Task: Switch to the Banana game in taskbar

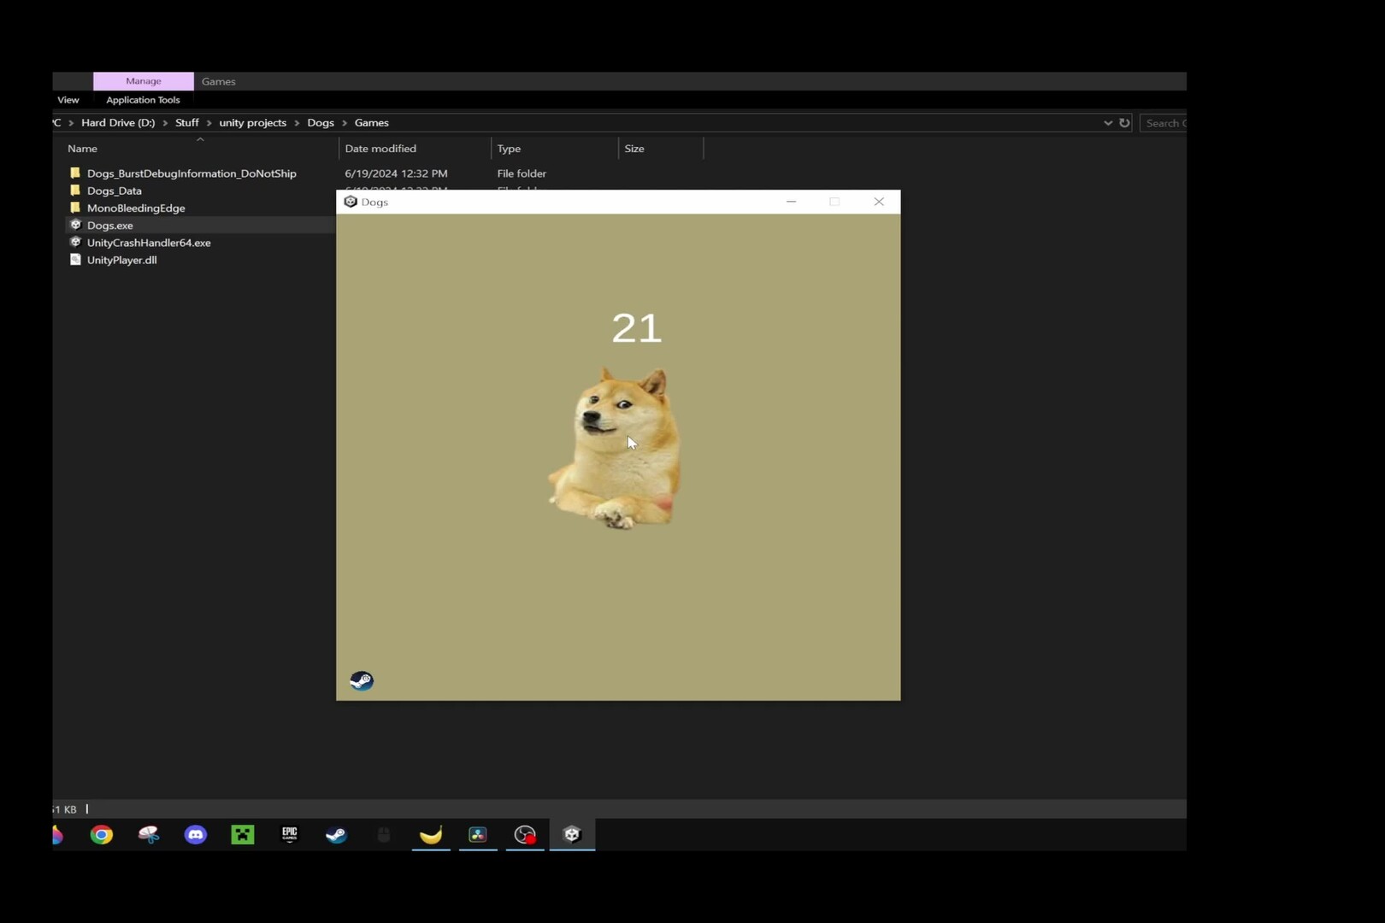Action: 431,835
